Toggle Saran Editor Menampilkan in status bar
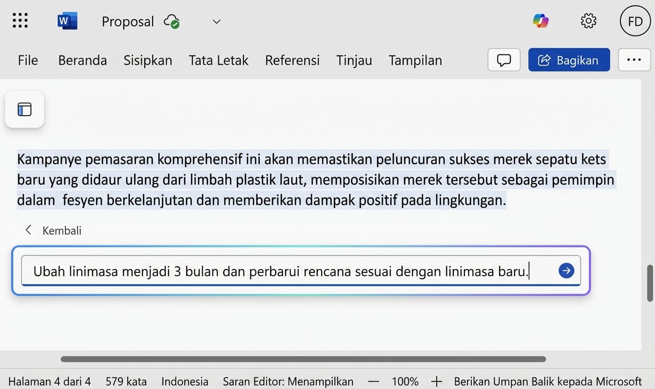 point(288,382)
